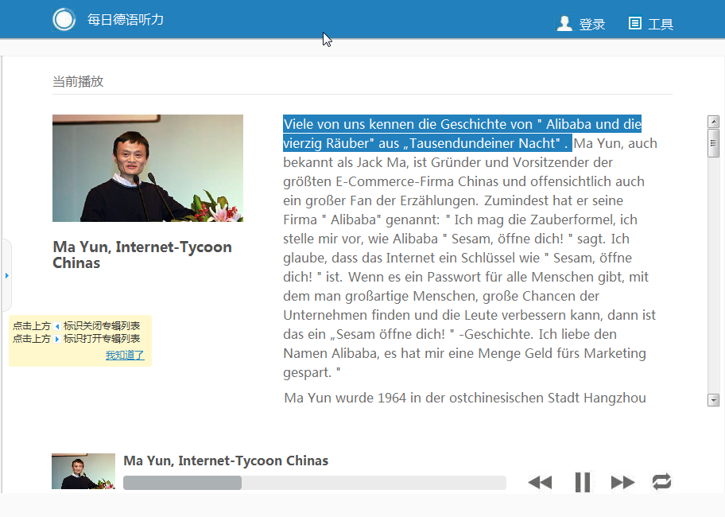The width and height of the screenshot is (725, 517).
Task: Rewind to the previous sentence
Action: (x=540, y=482)
